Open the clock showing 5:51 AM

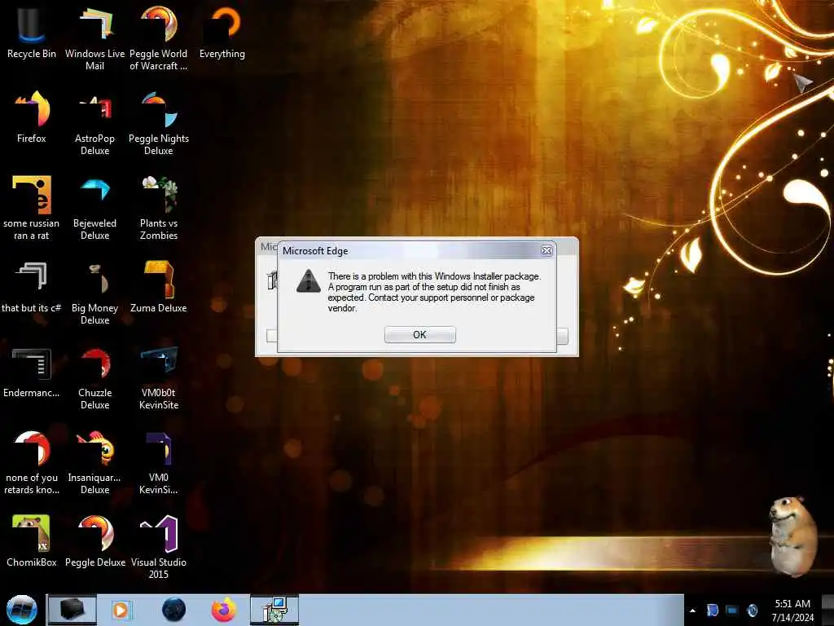click(792, 611)
